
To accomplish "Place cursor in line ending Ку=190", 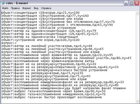I will click(41, 13).
